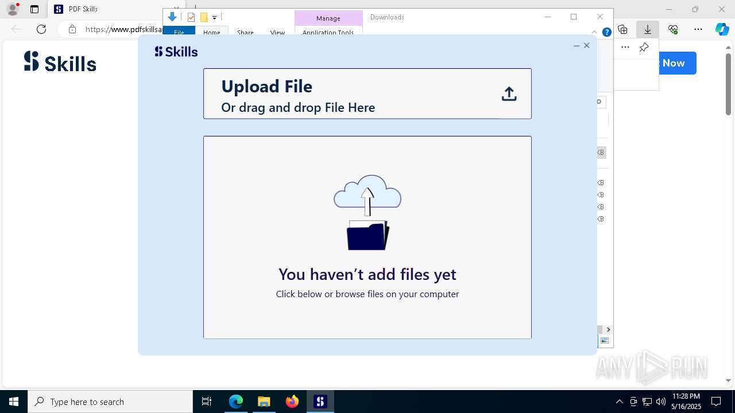Minimize the Skills upload dialog
Viewport: 735px width, 413px height.
click(577, 46)
